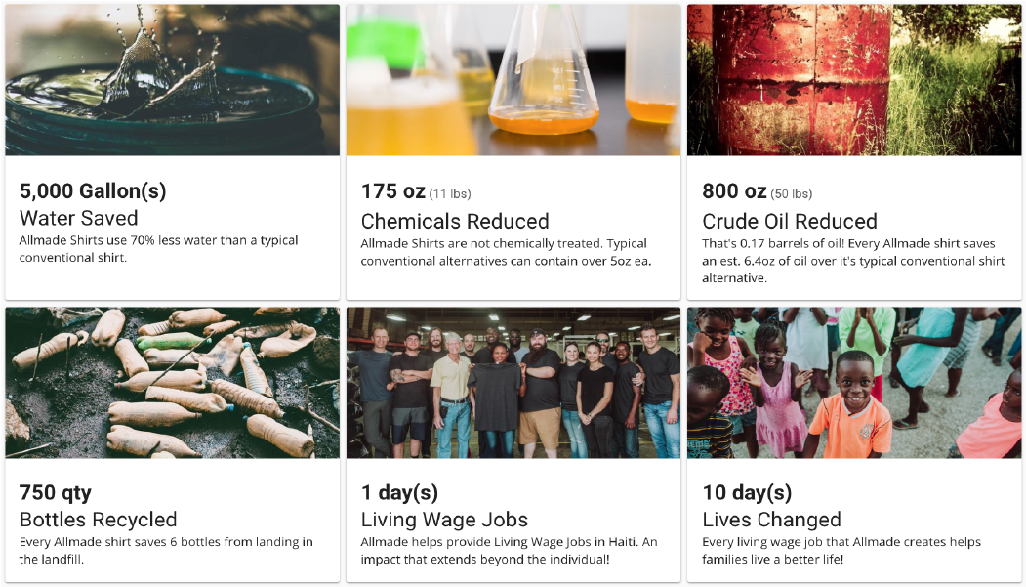1026x587 pixels.
Task: Open the 'Lives Changed' card title
Action: [771, 520]
